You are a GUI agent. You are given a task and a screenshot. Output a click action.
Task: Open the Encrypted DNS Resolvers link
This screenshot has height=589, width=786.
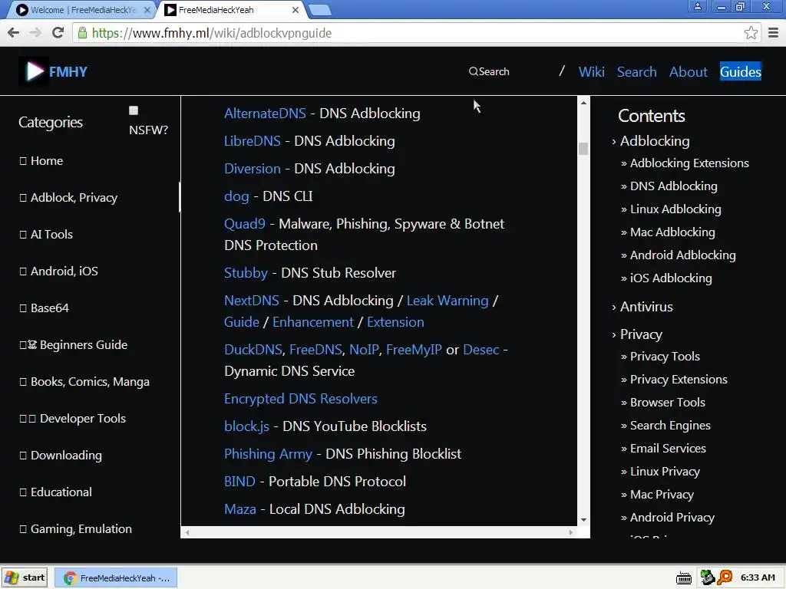pyautogui.click(x=301, y=398)
